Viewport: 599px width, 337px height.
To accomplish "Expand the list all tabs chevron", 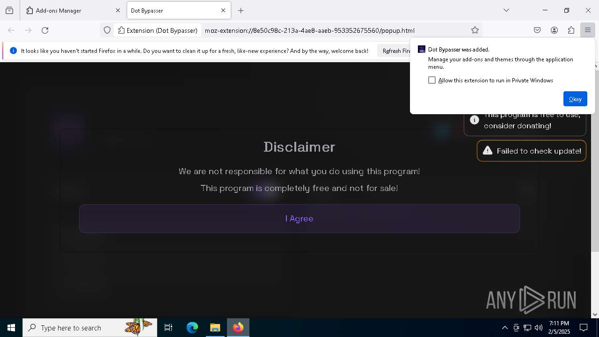I will coord(506,10).
